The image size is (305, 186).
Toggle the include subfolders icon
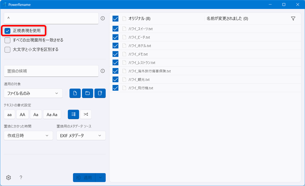coord(100,93)
